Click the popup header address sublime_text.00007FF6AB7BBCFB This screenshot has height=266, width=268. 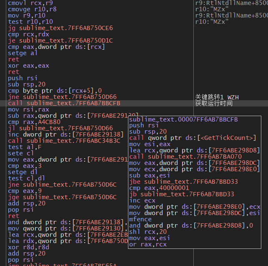(x=183, y=119)
